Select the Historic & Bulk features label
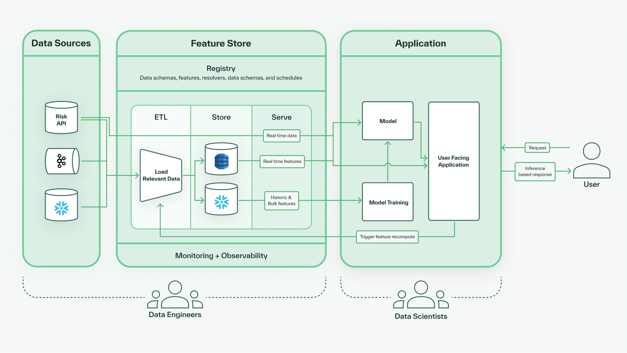The width and height of the screenshot is (627, 353). [281, 201]
